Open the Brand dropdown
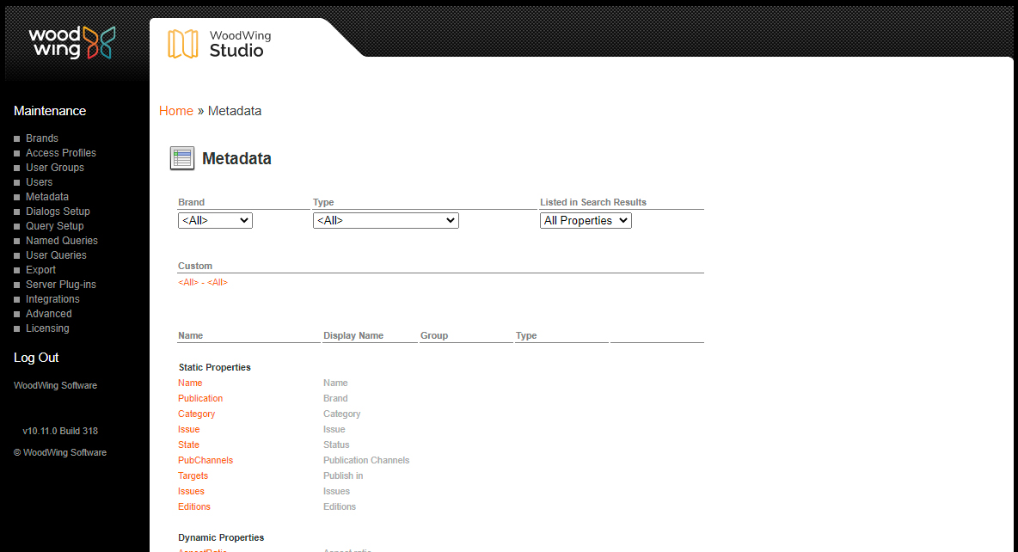1018x552 pixels. (x=214, y=220)
